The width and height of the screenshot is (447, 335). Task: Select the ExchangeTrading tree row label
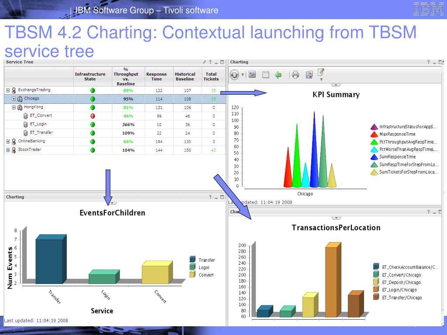tap(34, 90)
